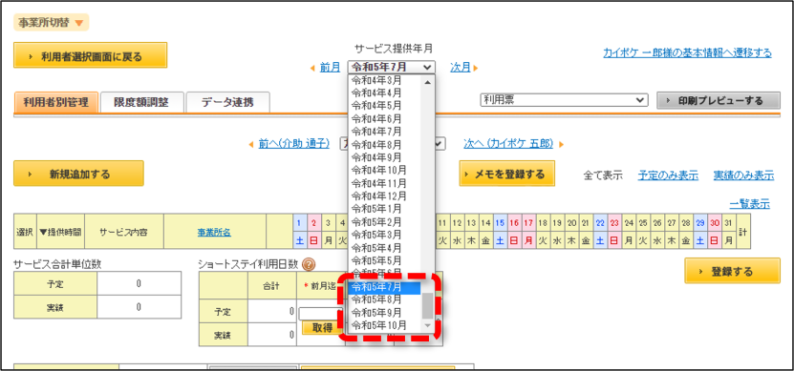Open the 利用票 print type dropdown

pyautogui.click(x=564, y=100)
